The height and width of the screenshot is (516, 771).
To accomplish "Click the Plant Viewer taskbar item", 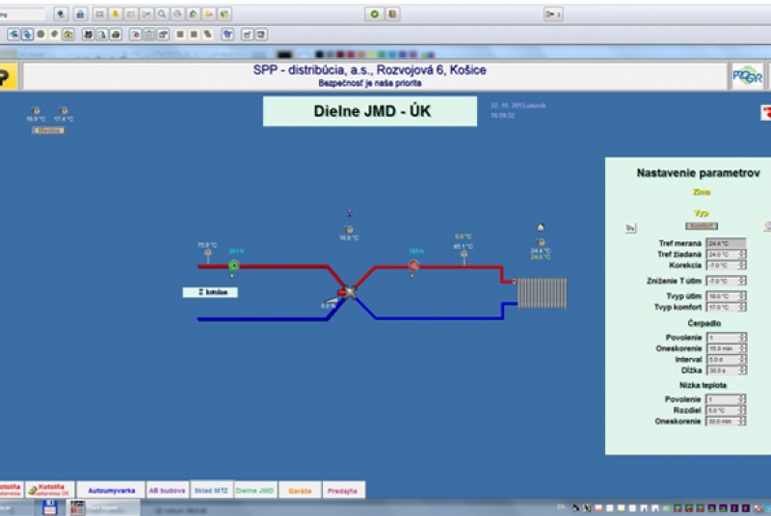I will (103, 507).
